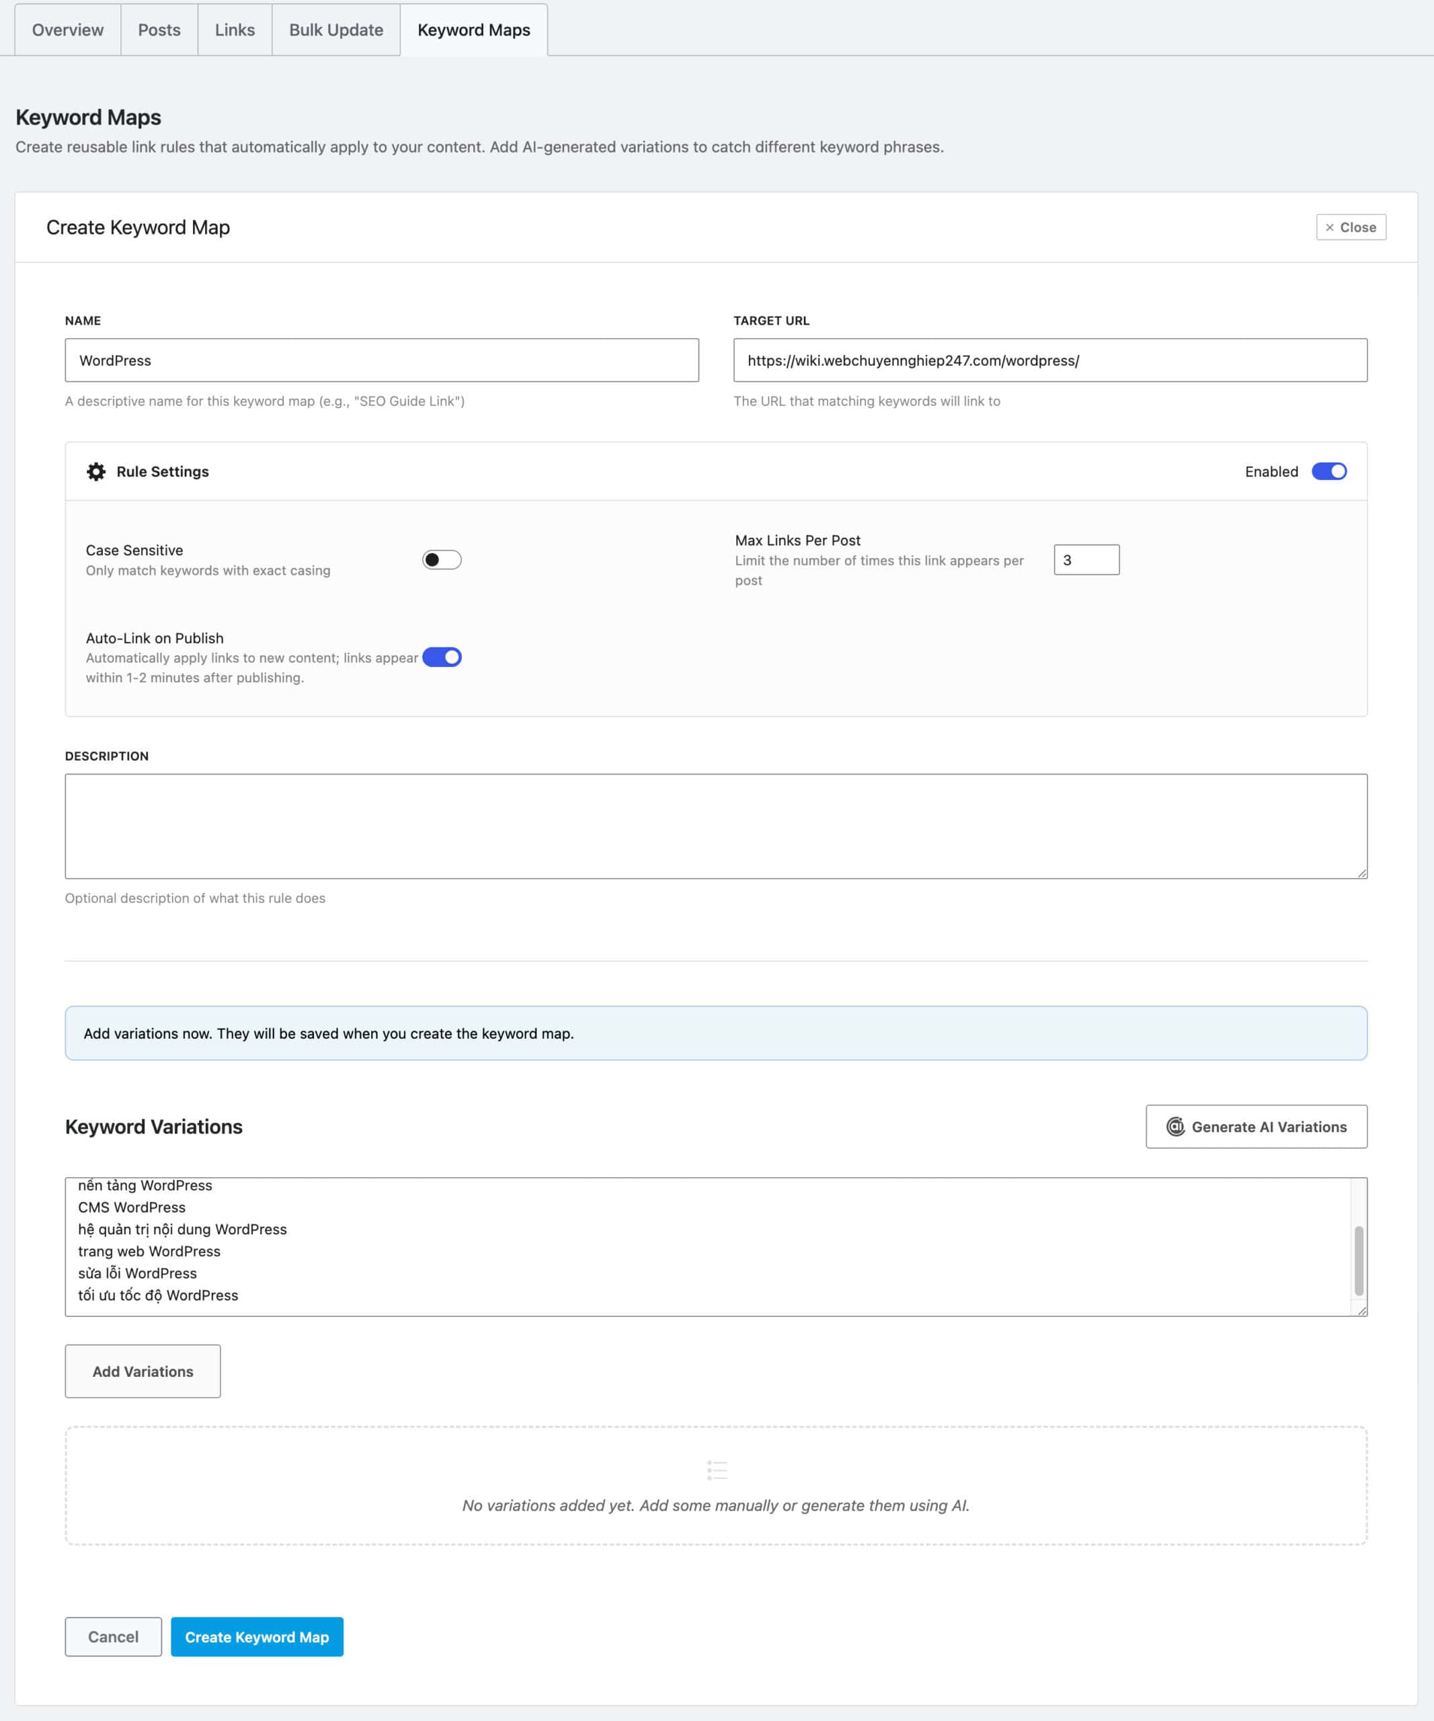Image resolution: width=1434 pixels, height=1721 pixels.
Task: Click the empty variations list icon
Action: pos(716,1470)
